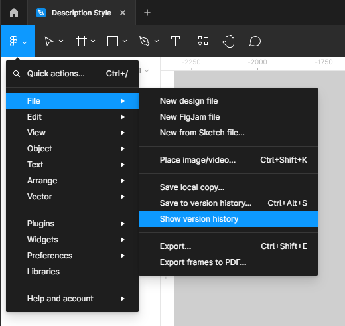Select the Move tool arrow
This screenshot has width=345, height=326.
[x=49, y=41]
